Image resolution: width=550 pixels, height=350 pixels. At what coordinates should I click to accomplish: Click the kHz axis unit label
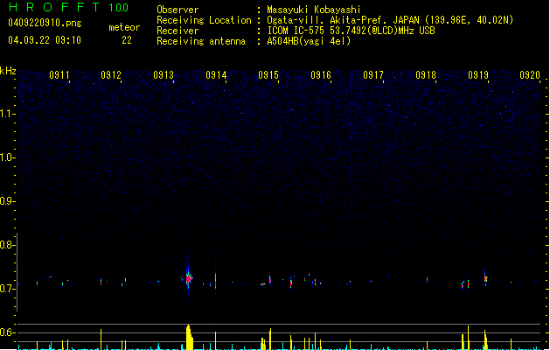(8, 71)
